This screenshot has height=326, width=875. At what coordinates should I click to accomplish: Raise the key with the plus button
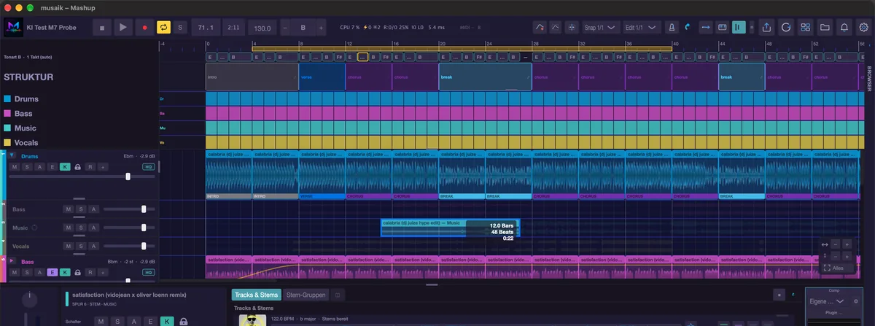320,28
